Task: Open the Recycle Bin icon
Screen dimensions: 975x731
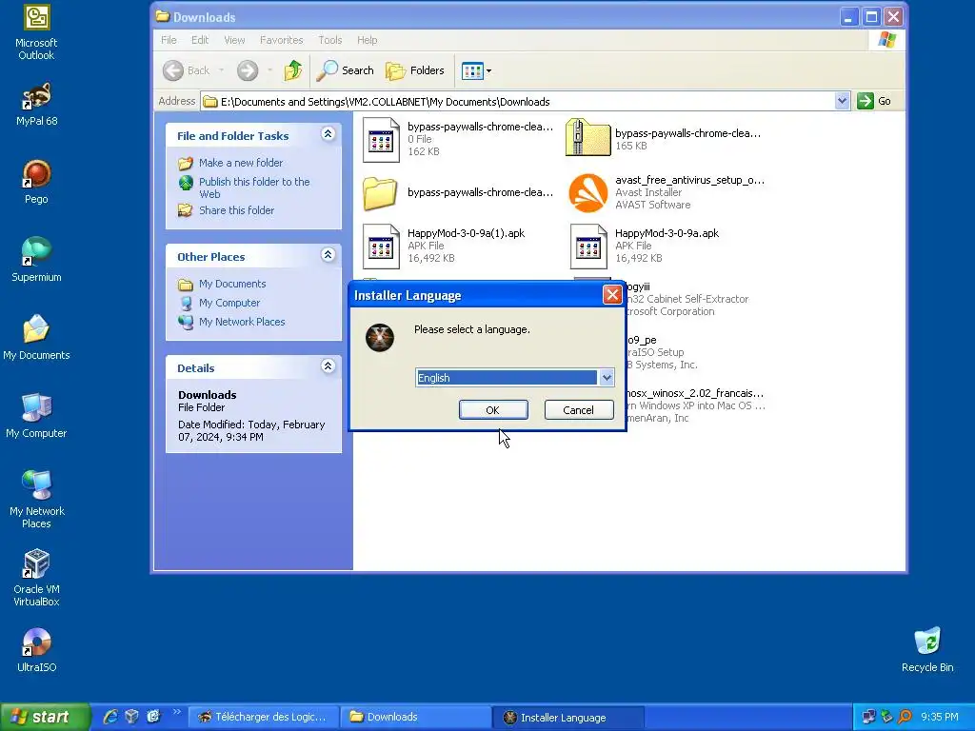Action: pos(927,649)
